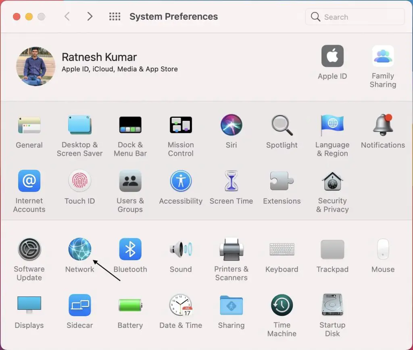Click Ratnesh Kumar's profile photo
This screenshot has height=350, width=413.
(36, 66)
